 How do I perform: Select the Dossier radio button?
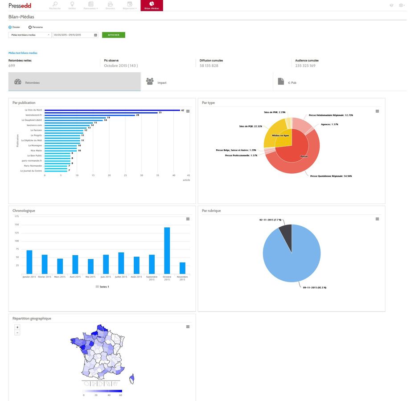pos(10,27)
